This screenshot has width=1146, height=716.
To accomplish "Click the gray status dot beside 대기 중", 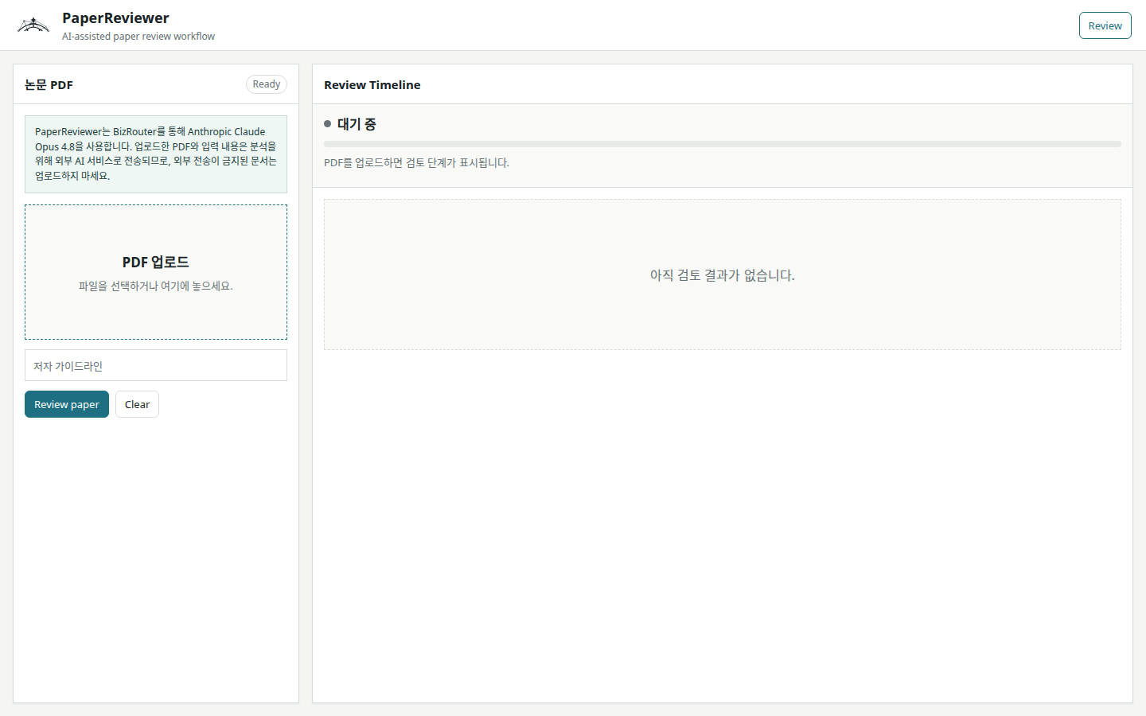I will [327, 123].
